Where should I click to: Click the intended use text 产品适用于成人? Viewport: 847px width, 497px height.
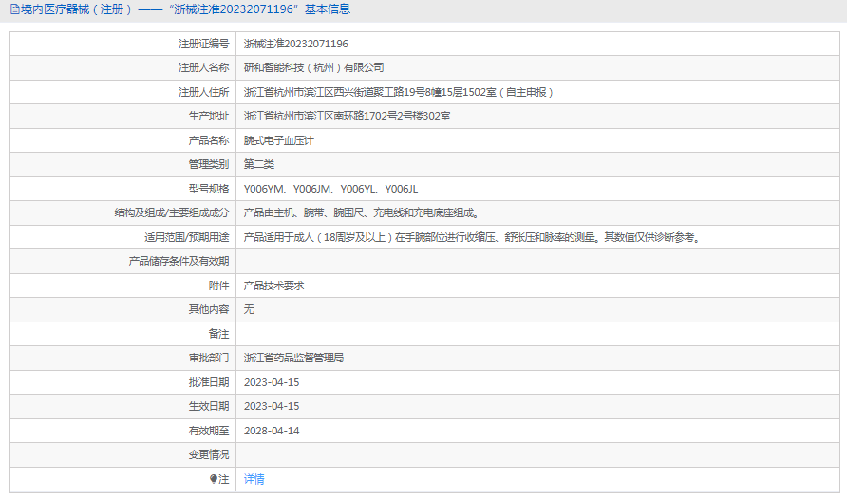point(473,237)
